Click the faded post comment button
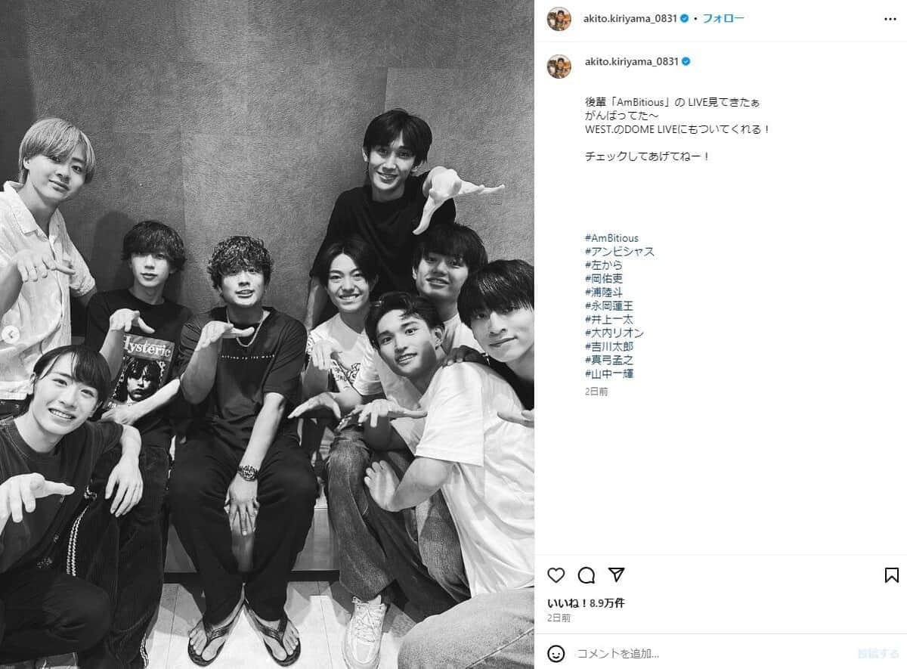 point(878,654)
